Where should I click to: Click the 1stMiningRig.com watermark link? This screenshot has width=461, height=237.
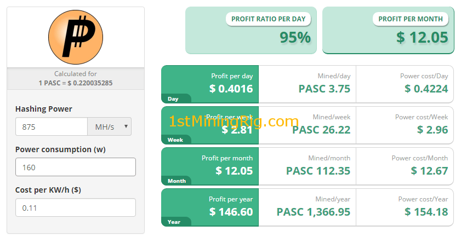234,122
